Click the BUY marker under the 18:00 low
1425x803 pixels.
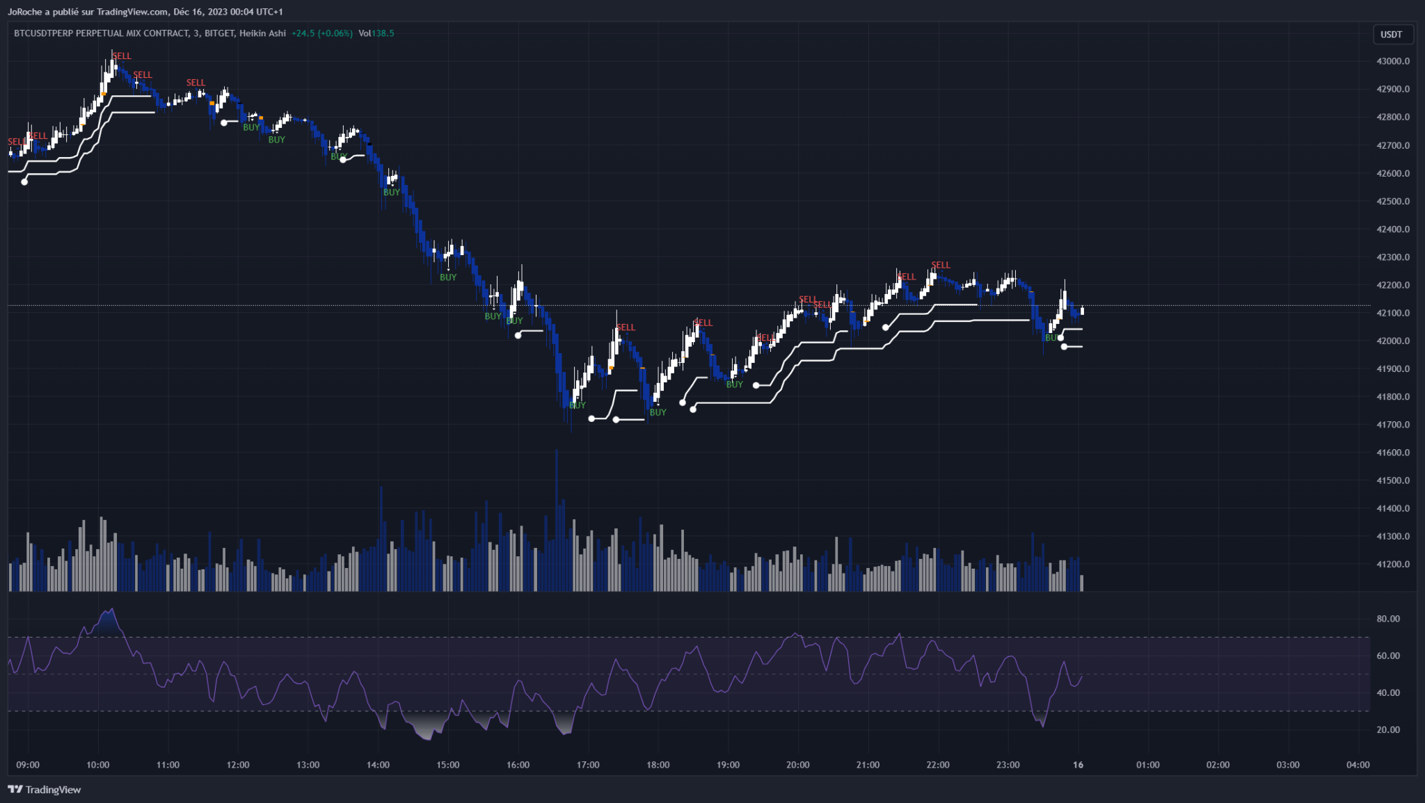[658, 412]
